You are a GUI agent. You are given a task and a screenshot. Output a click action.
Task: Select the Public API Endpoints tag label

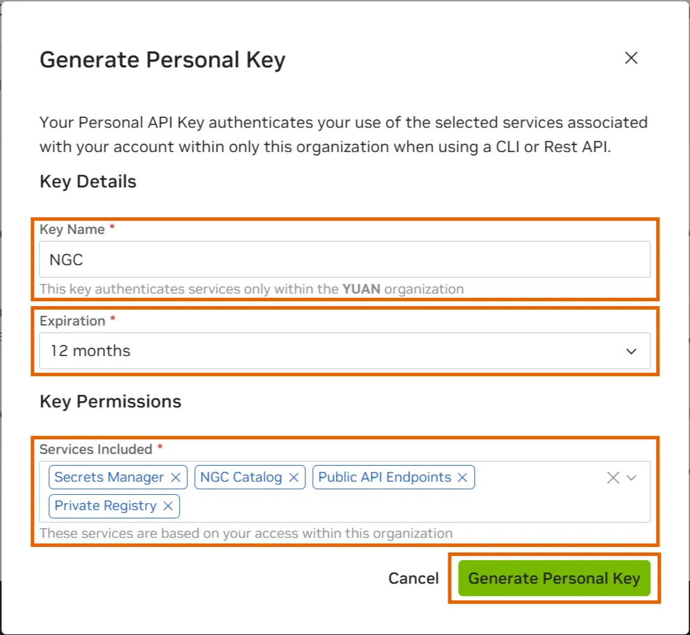click(x=385, y=477)
